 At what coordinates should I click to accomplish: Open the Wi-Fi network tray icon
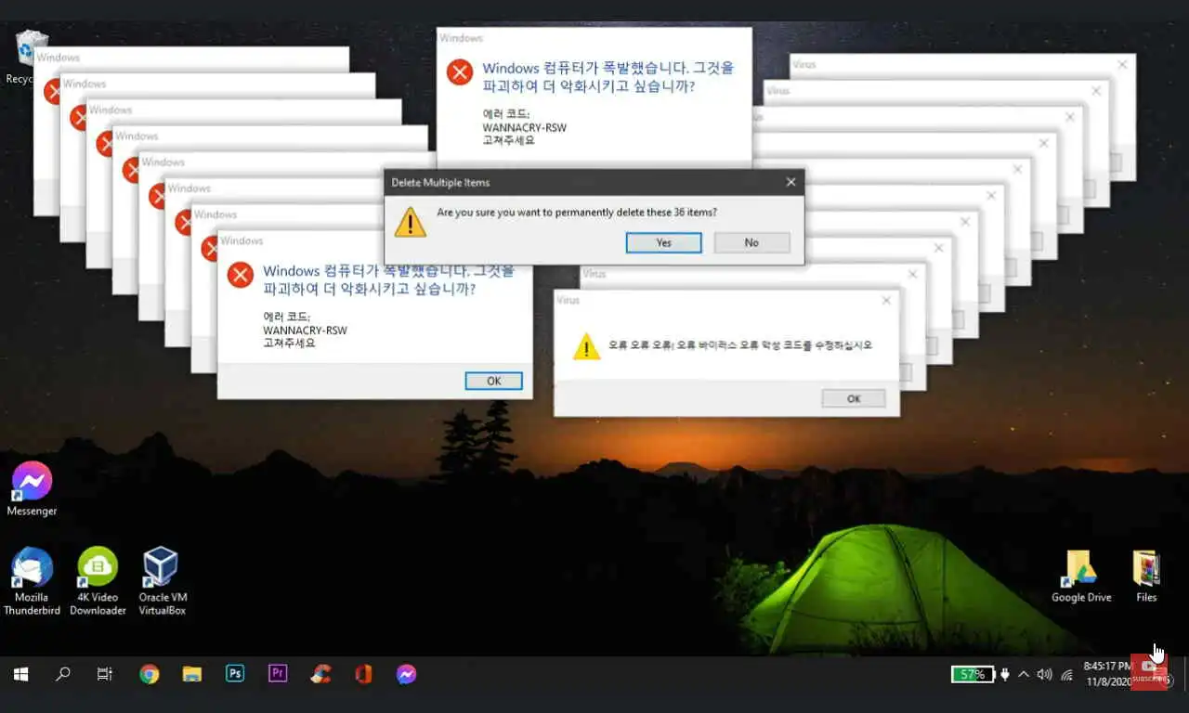(1066, 675)
